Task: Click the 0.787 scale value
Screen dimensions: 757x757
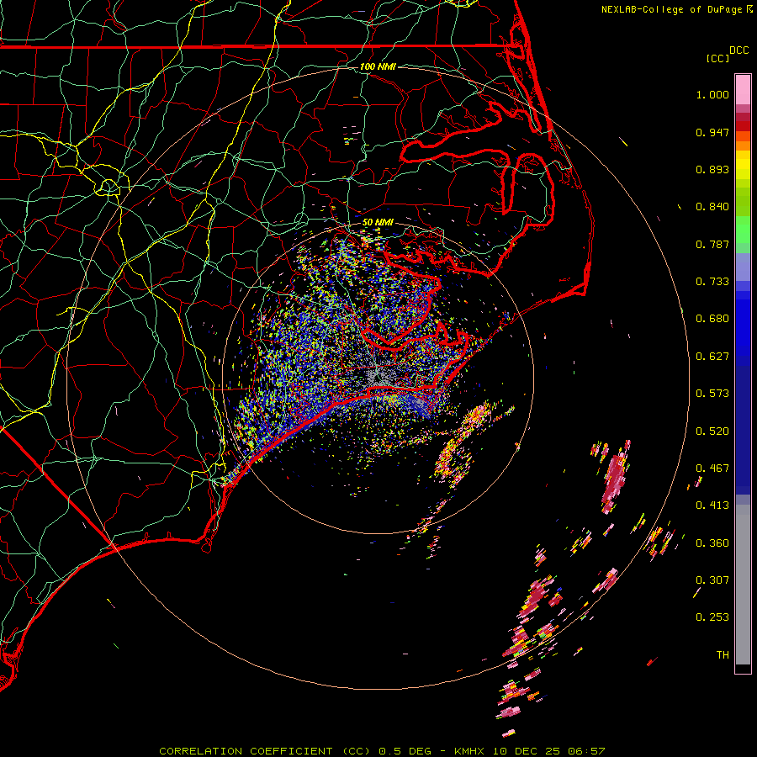Action: [712, 244]
